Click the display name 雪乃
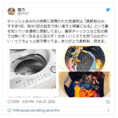The image size is (118, 118). click(x=21, y=10)
